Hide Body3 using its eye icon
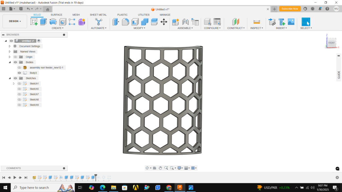 click(x=19, y=73)
